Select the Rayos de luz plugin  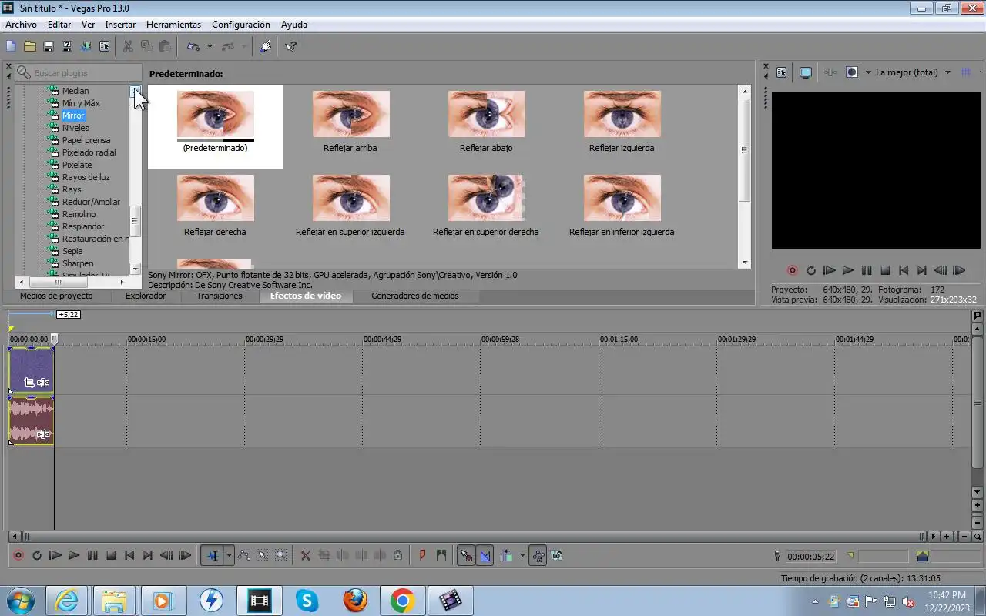86,177
